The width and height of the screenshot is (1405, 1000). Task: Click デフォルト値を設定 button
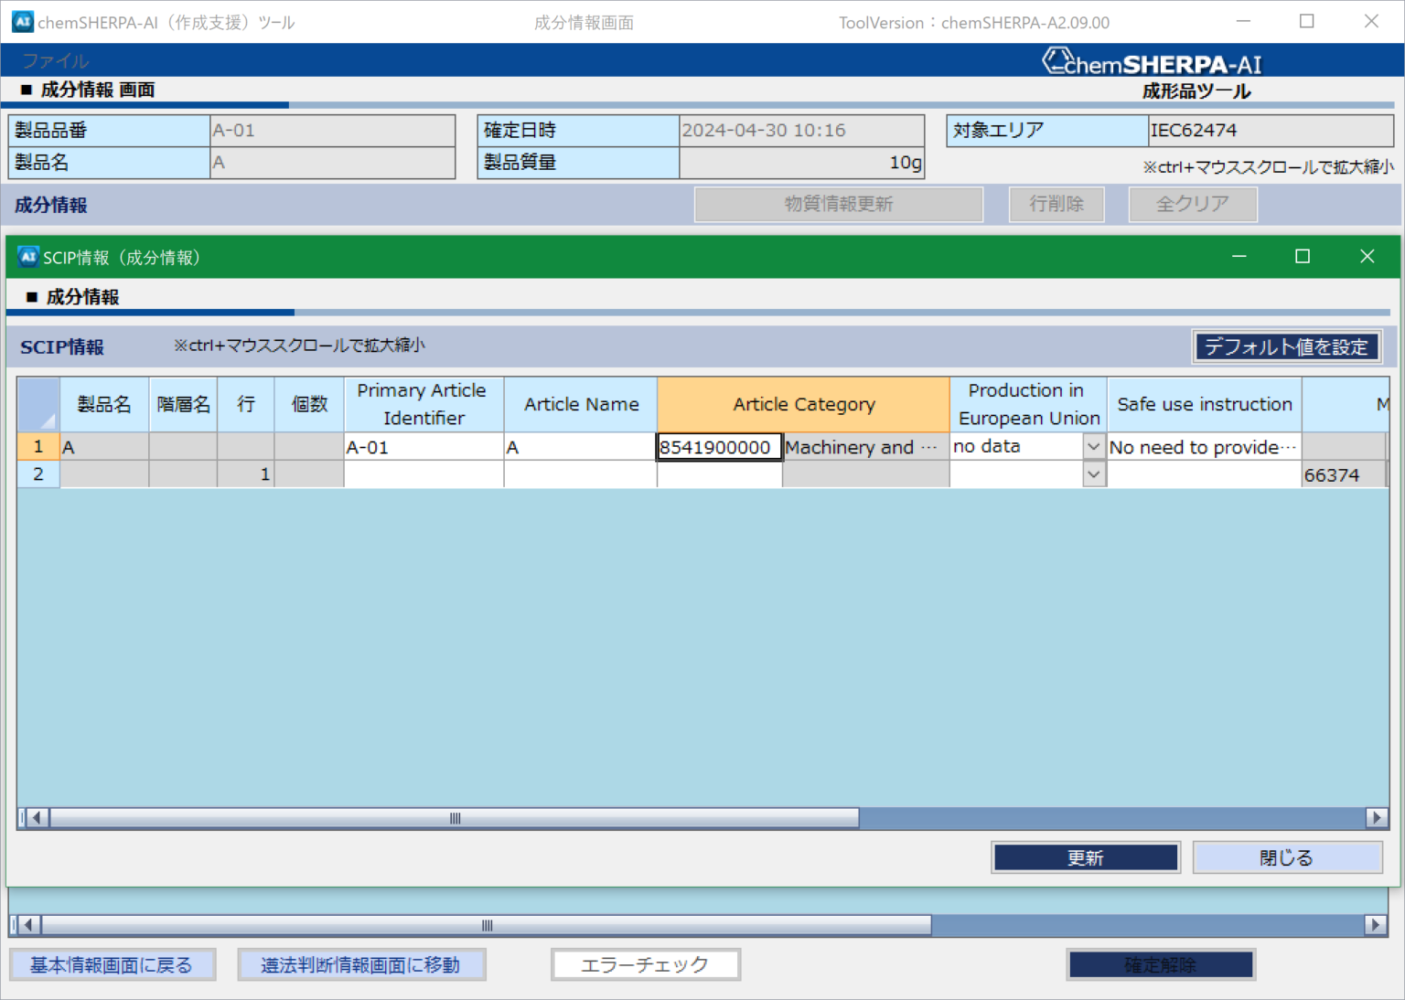(x=1286, y=346)
